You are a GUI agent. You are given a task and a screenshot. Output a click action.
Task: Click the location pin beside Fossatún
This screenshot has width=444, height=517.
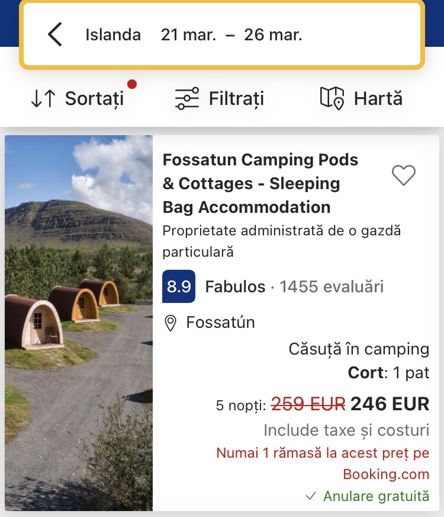171,323
